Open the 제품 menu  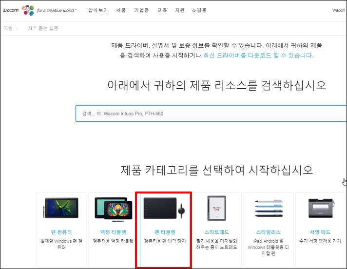coord(121,10)
